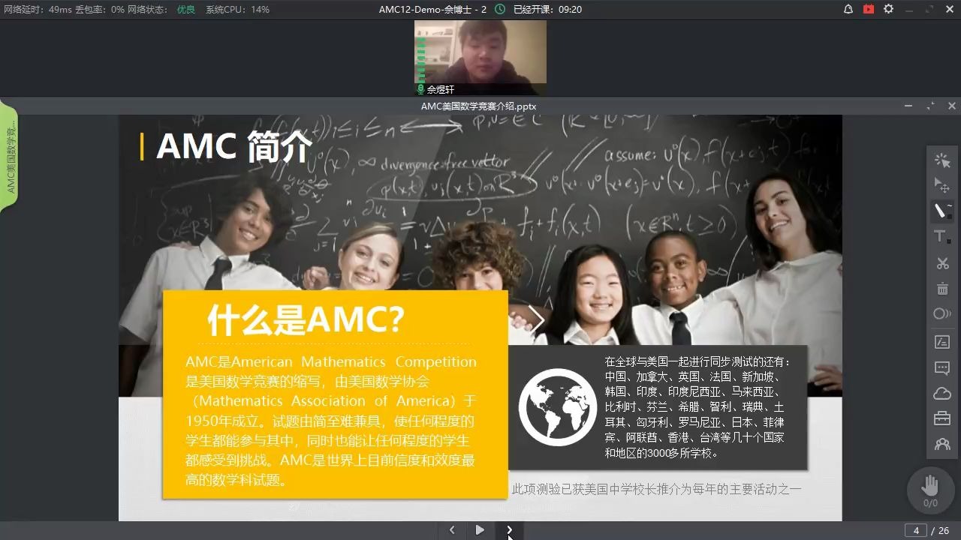This screenshot has height=540, width=961.
Task: Click 此项测验已获美国中学校长推介 caption line
Action: 657,489
